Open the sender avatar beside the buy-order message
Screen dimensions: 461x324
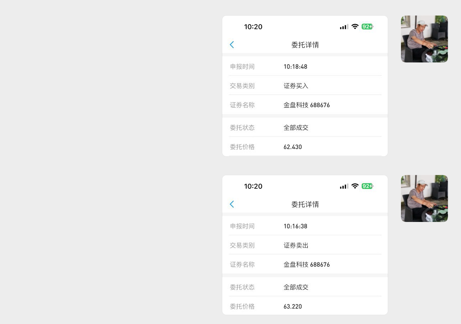pyautogui.click(x=424, y=39)
